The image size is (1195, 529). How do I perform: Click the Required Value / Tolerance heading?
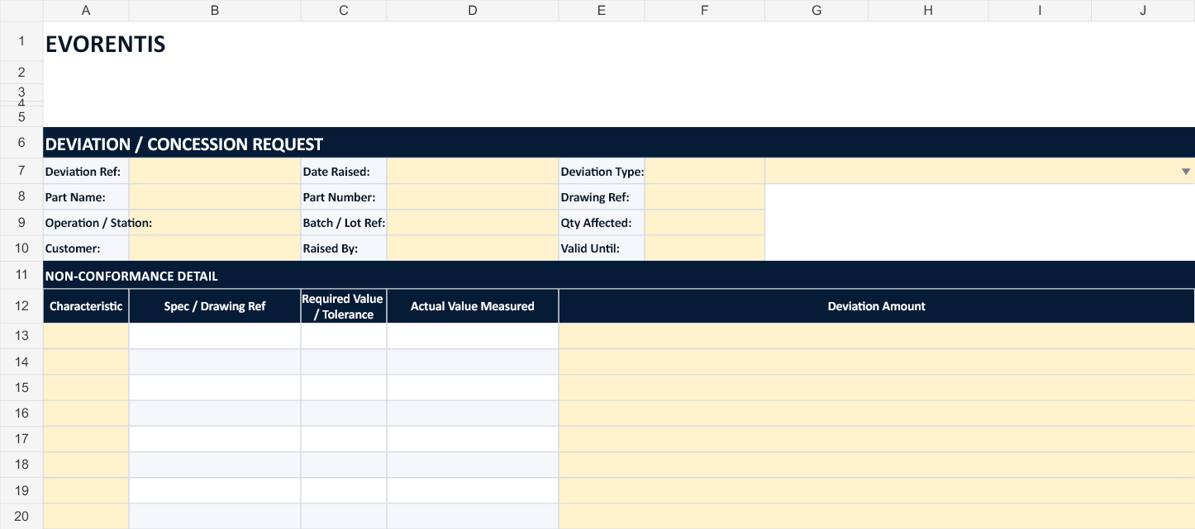point(344,306)
